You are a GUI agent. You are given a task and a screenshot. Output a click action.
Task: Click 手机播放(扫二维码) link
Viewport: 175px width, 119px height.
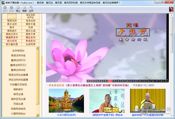point(144,85)
